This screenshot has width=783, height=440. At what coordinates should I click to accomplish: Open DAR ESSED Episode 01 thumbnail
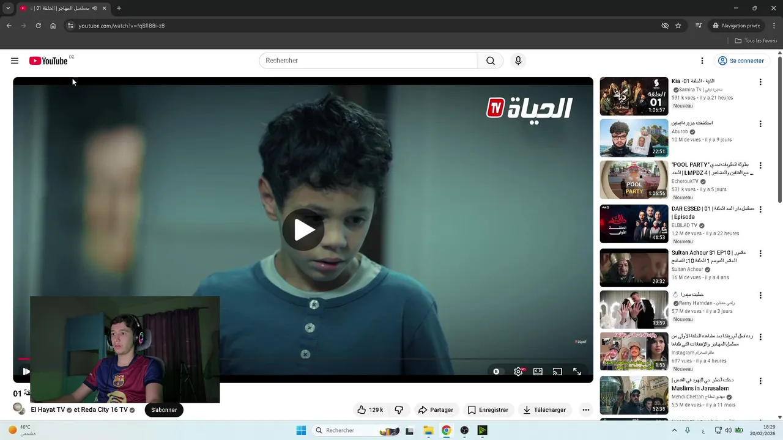pos(634,224)
